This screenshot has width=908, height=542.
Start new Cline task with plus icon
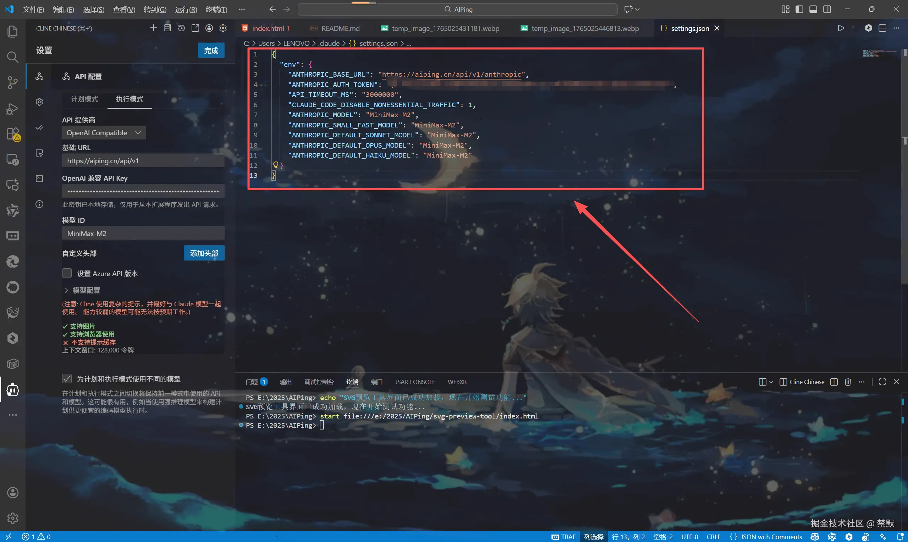pos(153,28)
